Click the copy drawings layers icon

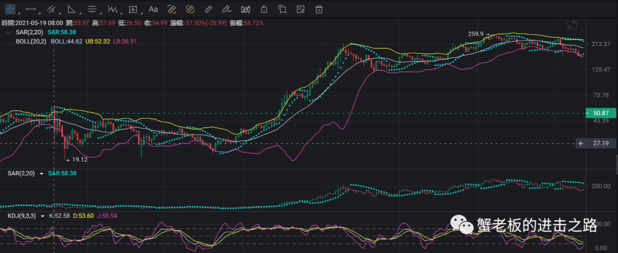[x=282, y=9]
